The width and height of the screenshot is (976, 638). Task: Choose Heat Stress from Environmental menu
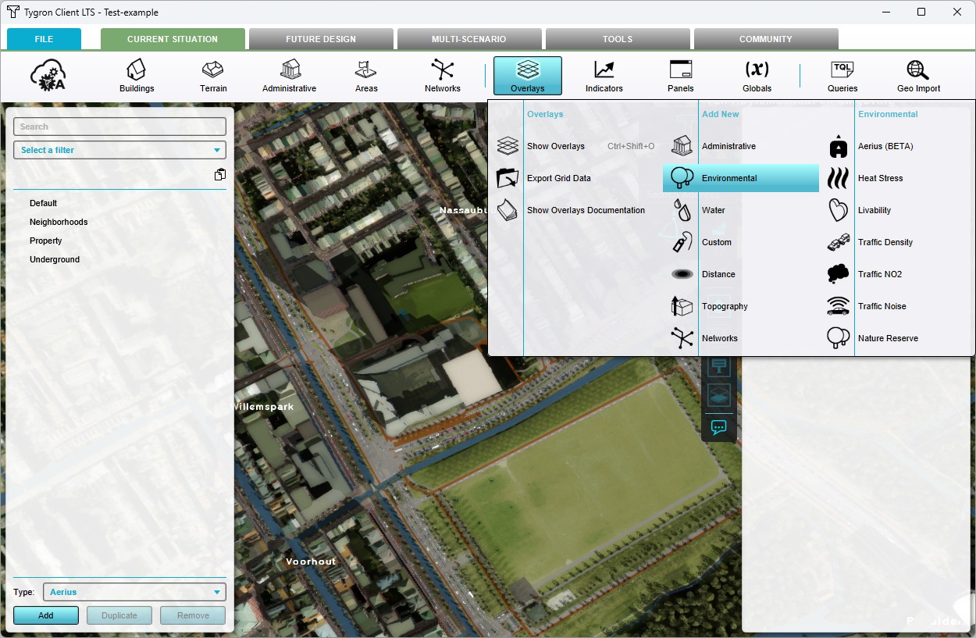point(880,178)
